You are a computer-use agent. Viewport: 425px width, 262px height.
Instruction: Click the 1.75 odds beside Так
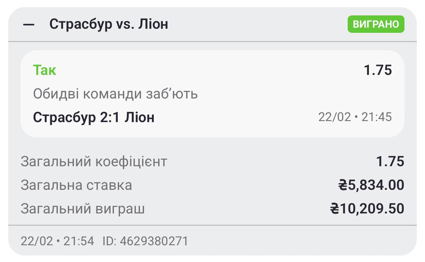coord(378,70)
